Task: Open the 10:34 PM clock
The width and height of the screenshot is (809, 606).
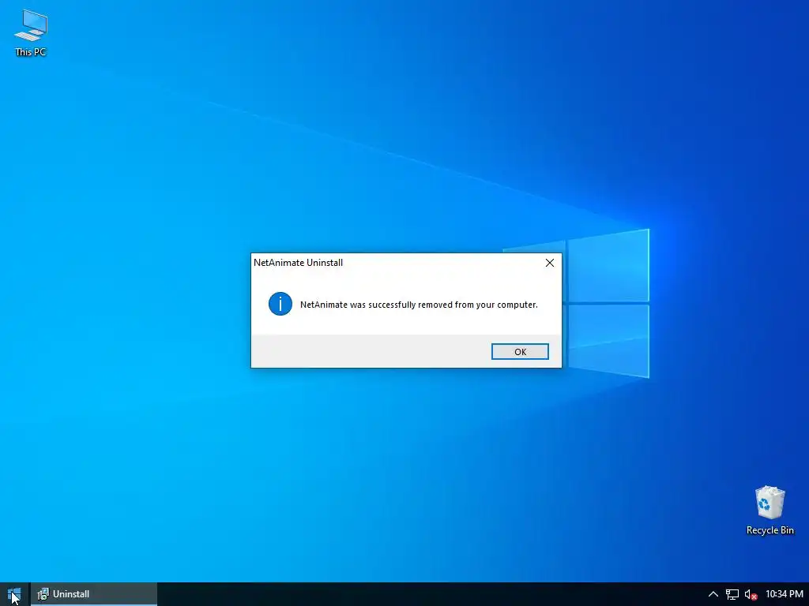Action: pyautogui.click(x=785, y=594)
